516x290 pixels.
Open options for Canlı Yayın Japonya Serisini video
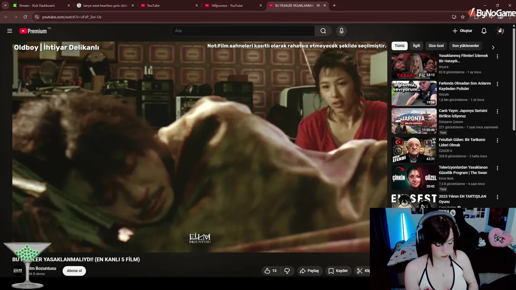(497, 111)
